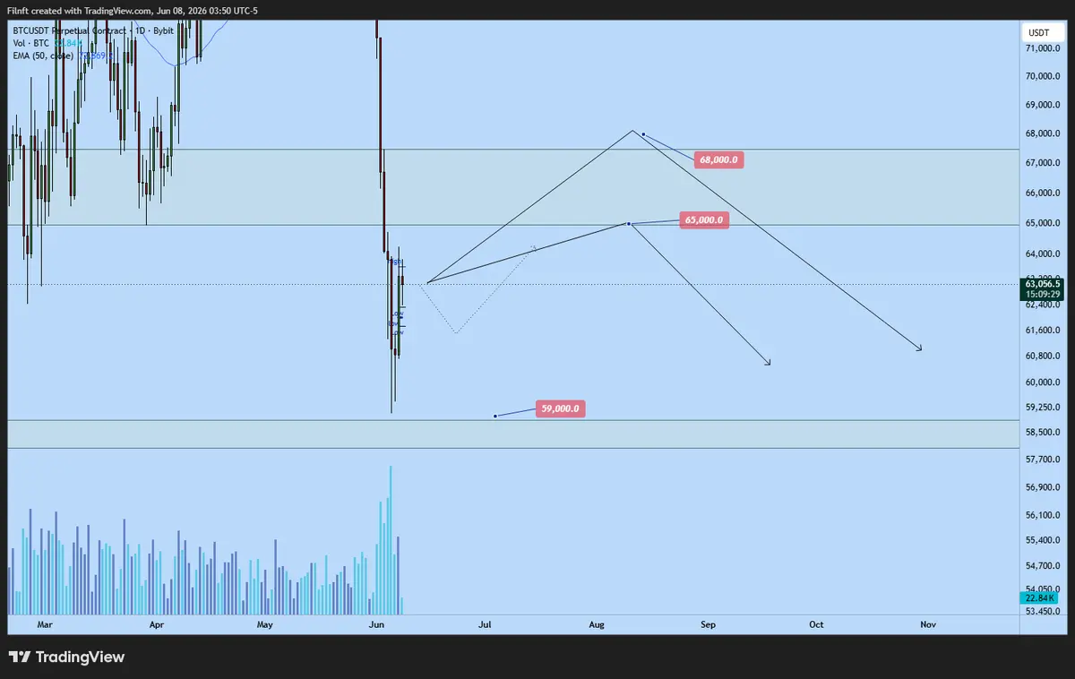The image size is (1075, 679).
Task: Click the EMA (50, close) indicator legend
Action: [x=60, y=55]
